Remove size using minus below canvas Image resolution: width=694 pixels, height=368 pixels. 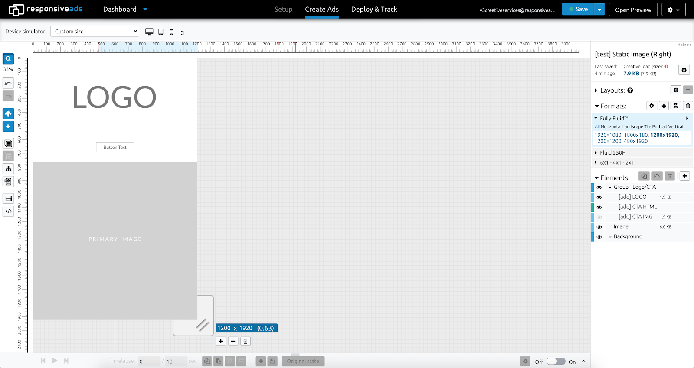[233, 341]
